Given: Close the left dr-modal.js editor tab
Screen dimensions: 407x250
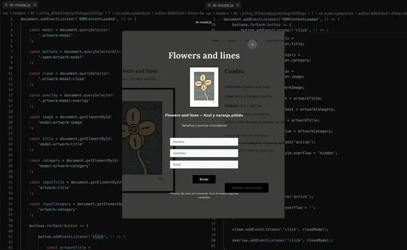Looking at the screenshot, I should coord(35,5).
